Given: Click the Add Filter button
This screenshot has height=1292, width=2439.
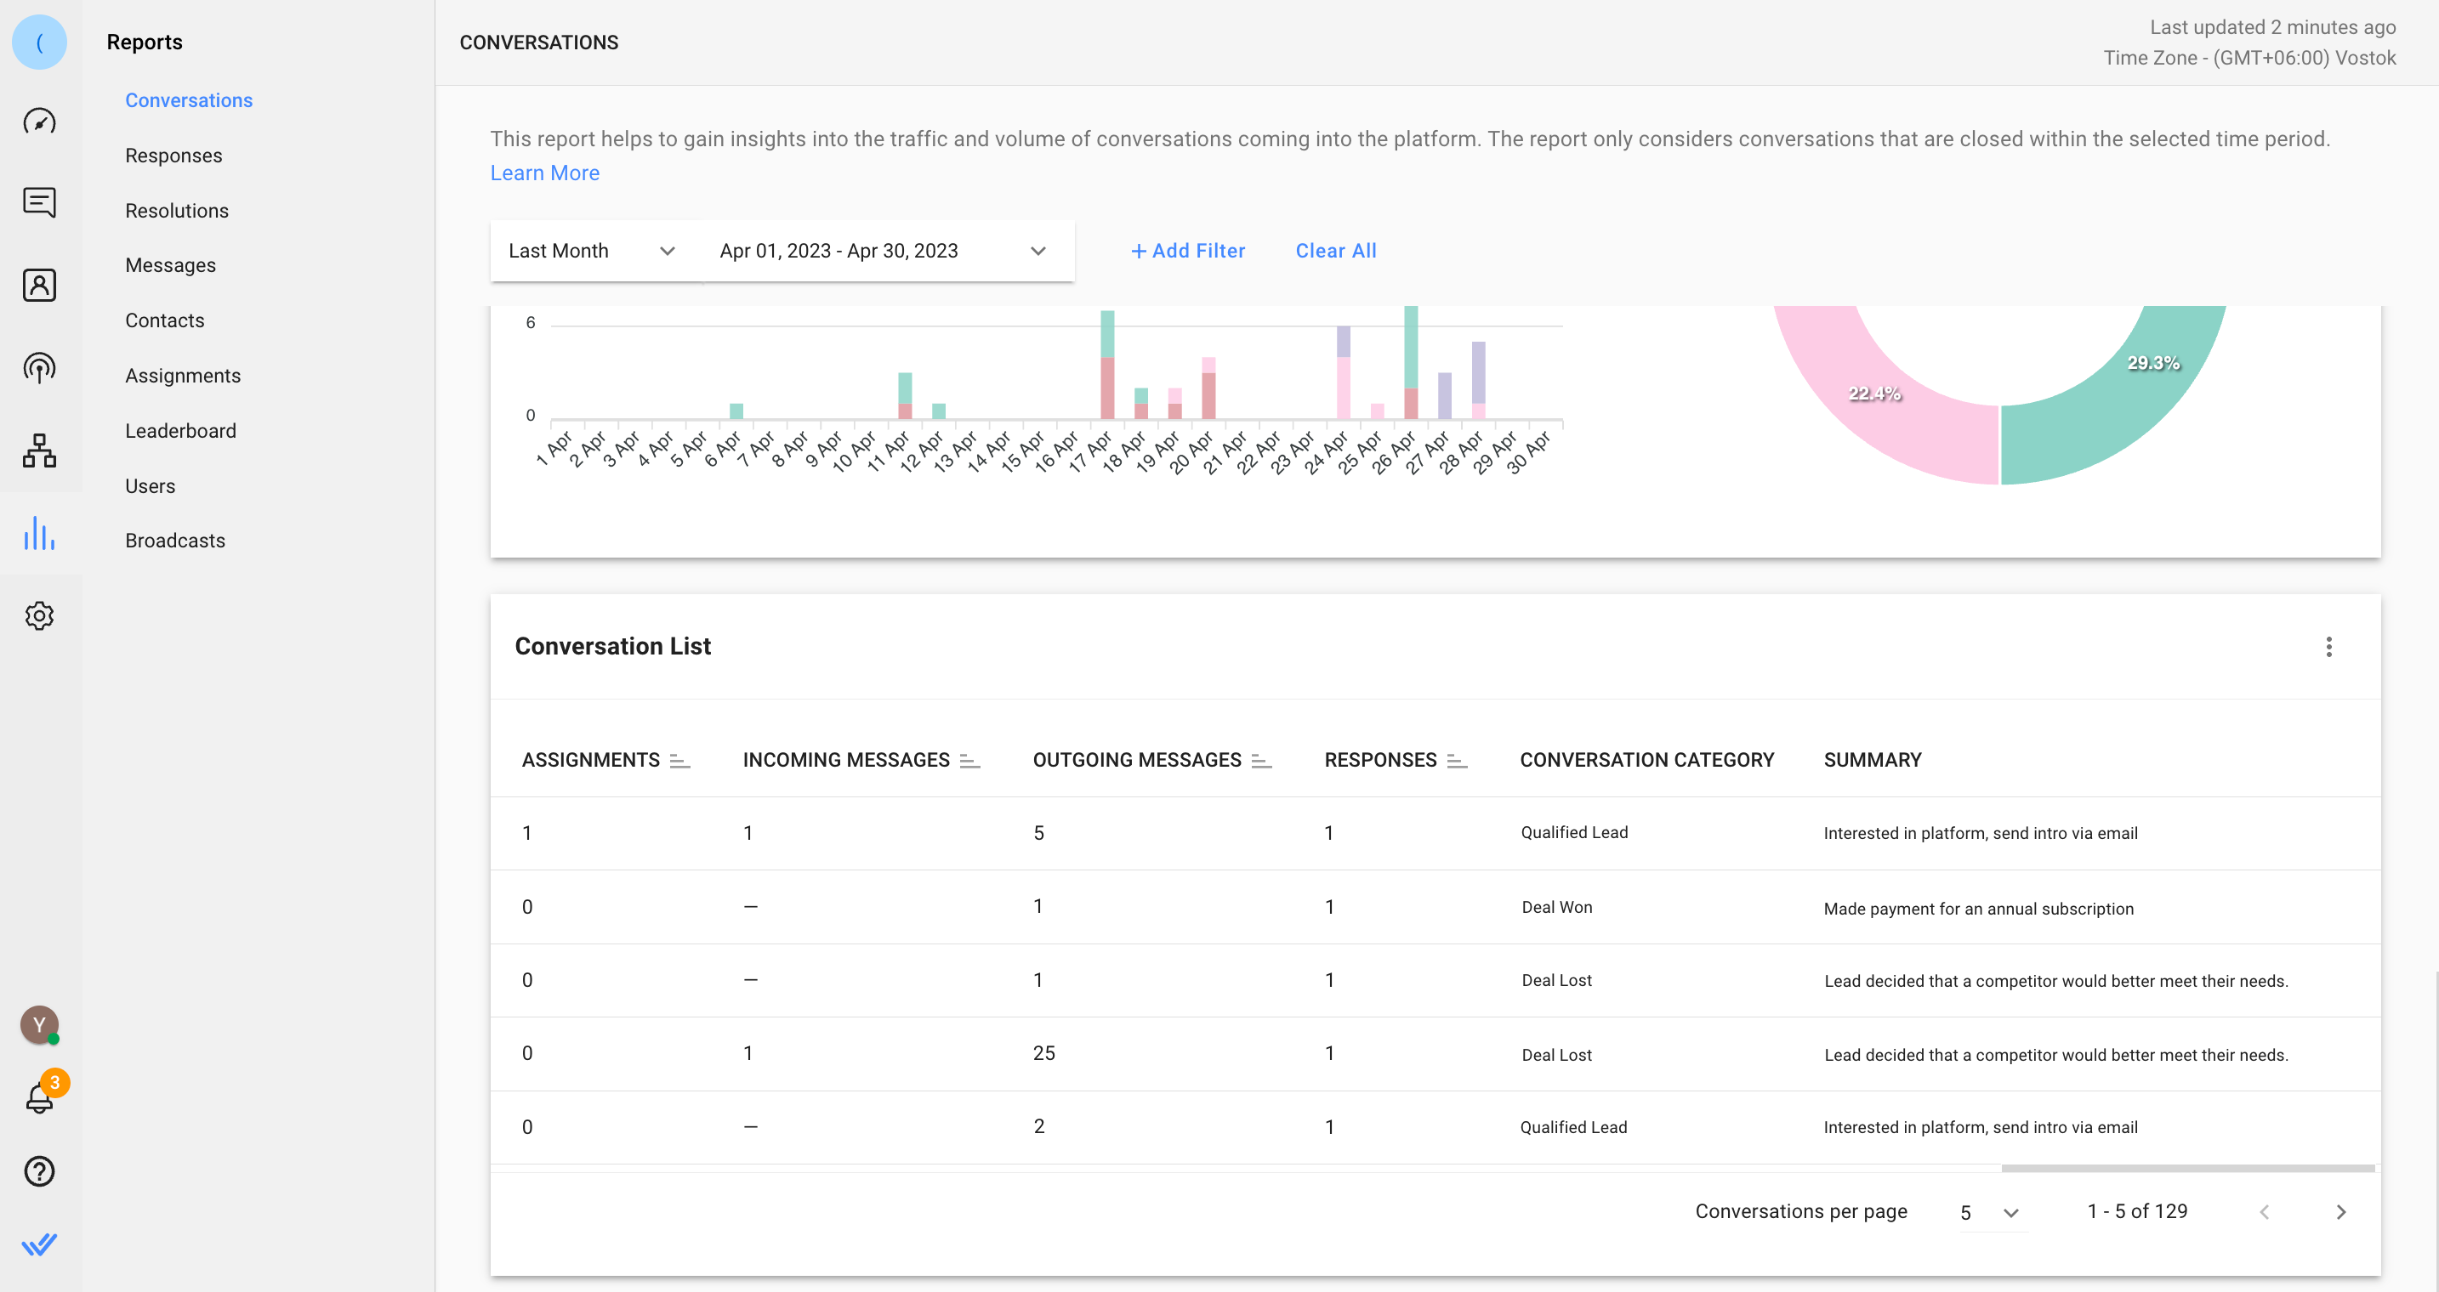Looking at the screenshot, I should [x=1187, y=251].
